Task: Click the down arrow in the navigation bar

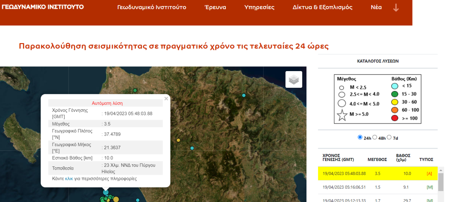Action: pyautogui.click(x=396, y=8)
